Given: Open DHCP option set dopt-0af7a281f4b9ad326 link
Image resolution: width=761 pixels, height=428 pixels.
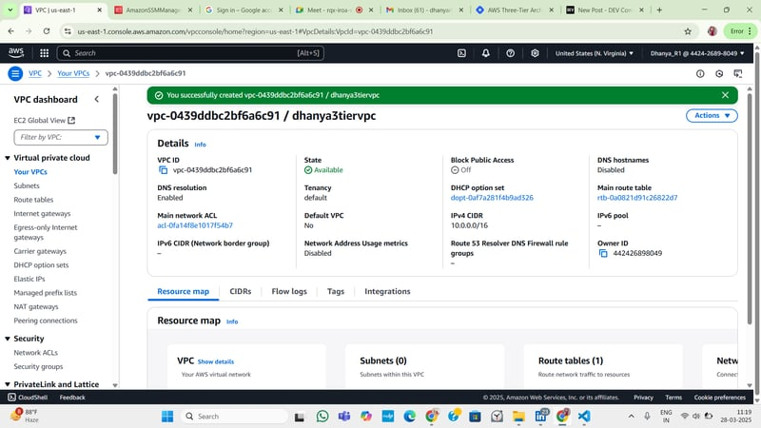Looking at the screenshot, I should pos(492,198).
